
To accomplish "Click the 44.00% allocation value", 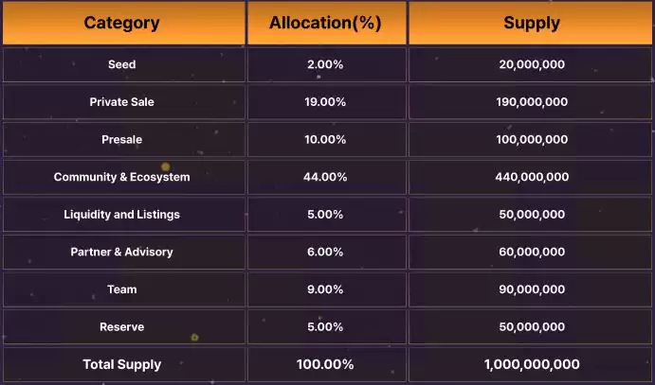I will [325, 177].
